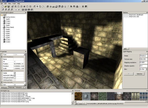Toggle the Visible checkbox
Image resolution: width=148 pixels, height=108 pixels.
pyautogui.click(x=15, y=73)
